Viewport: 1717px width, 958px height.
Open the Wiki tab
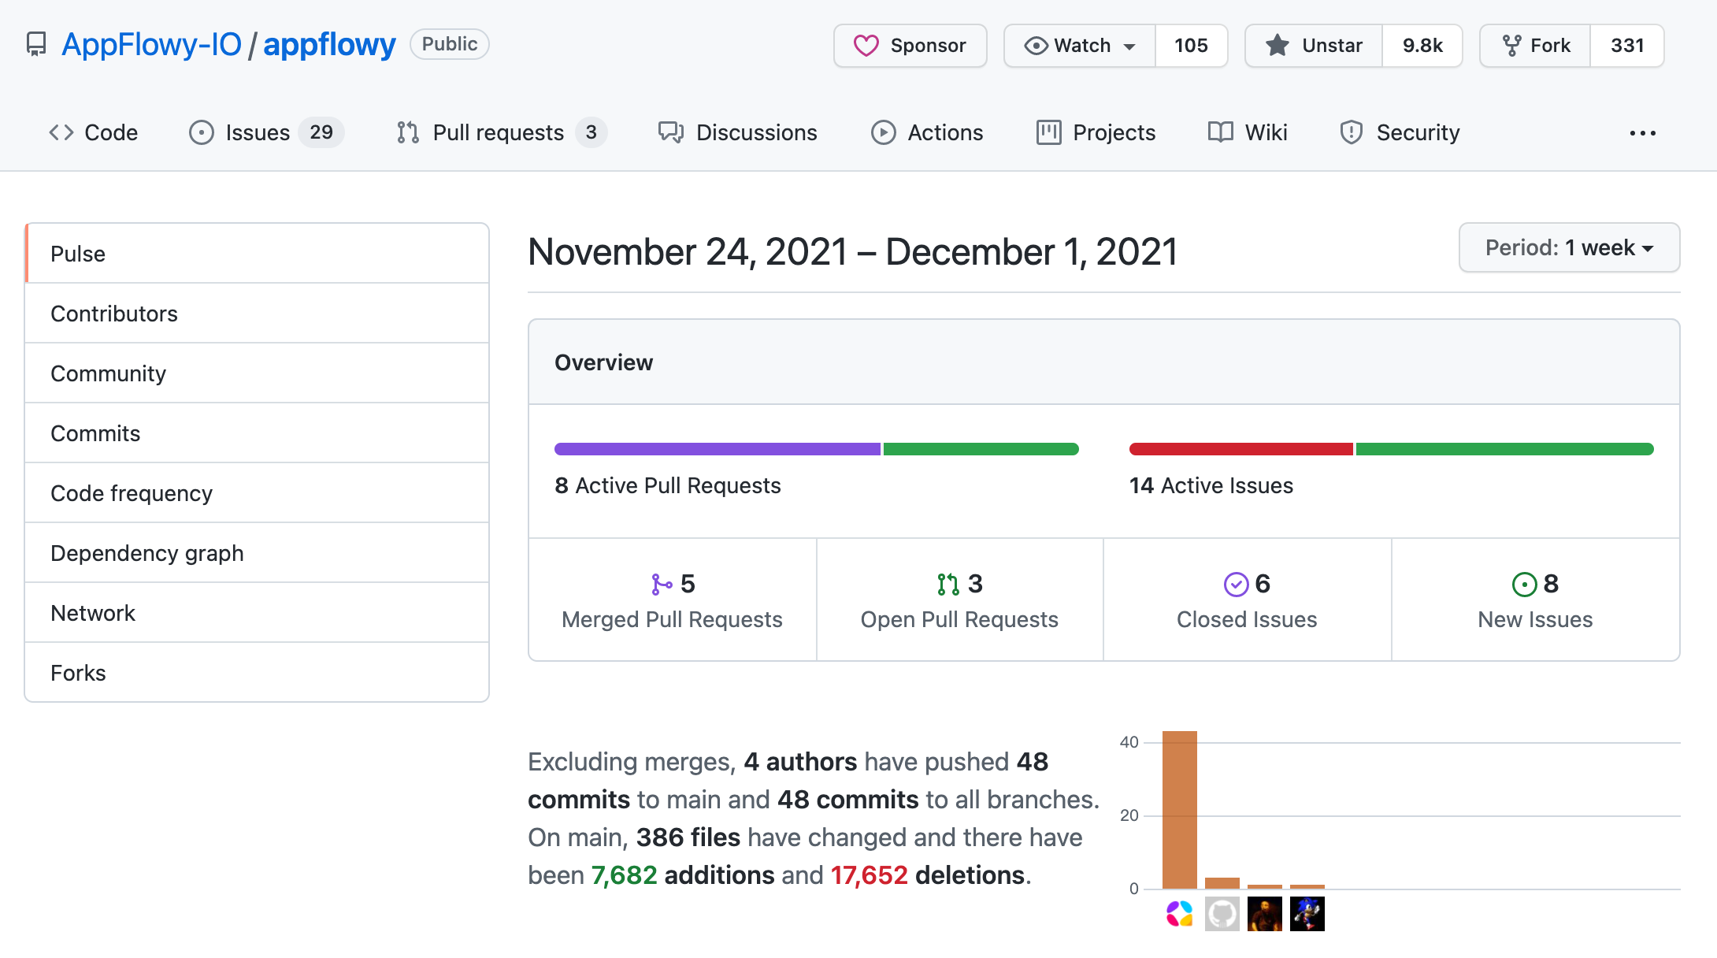coord(1248,132)
